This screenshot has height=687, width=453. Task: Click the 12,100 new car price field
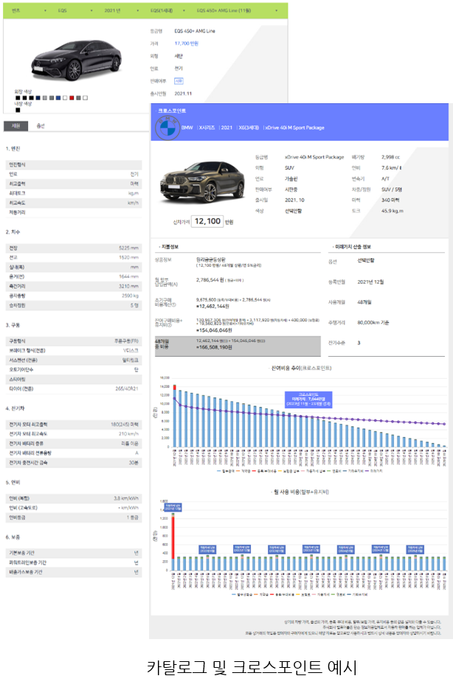pos(208,220)
